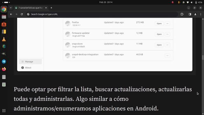204x115 pixels.
Task: Launch Telegram from the dock
Action: click(x=4, y=62)
